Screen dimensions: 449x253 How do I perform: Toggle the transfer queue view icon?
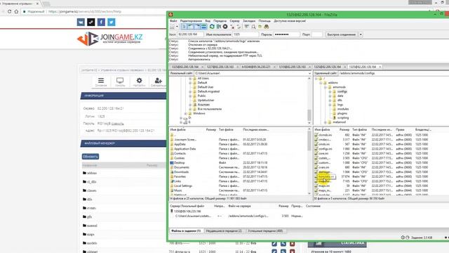tap(203, 27)
